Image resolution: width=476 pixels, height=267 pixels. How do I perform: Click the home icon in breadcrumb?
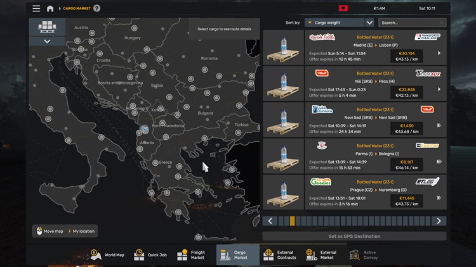pyautogui.click(x=50, y=8)
